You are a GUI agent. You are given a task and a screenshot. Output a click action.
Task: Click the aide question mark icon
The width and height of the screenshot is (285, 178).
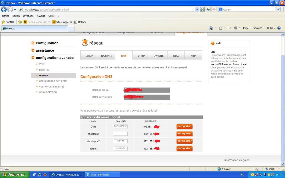click(213, 43)
